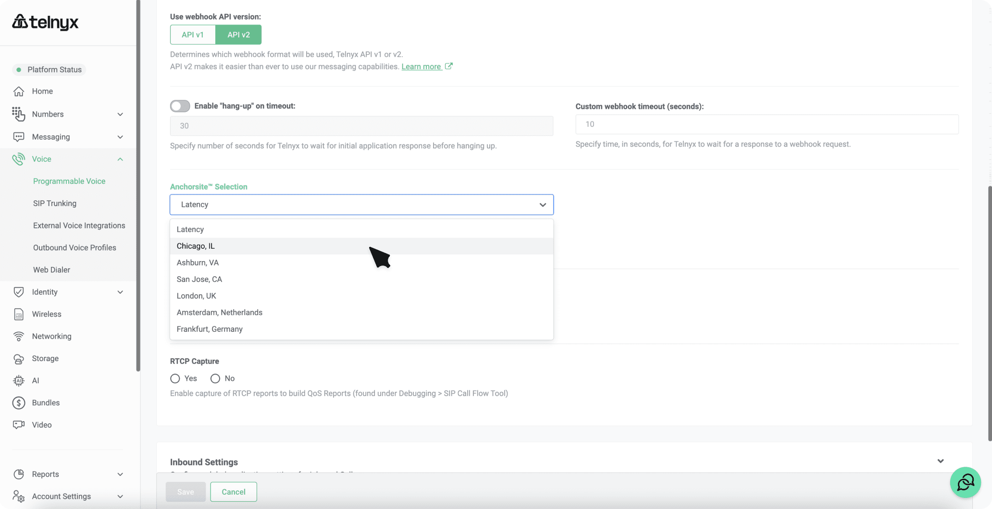Click the Identity shield icon
992x509 pixels.
(x=18, y=291)
